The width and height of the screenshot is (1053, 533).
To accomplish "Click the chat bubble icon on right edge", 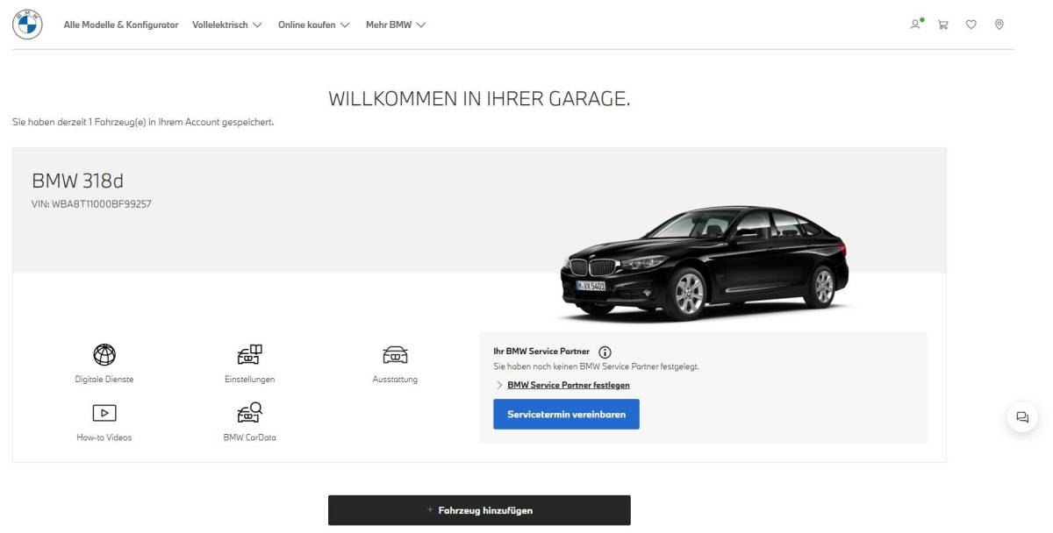I will (1022, 418).
